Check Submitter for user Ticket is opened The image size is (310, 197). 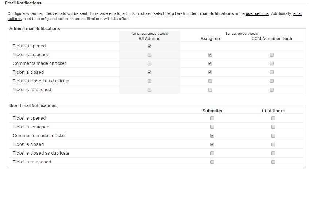[212, 118]
